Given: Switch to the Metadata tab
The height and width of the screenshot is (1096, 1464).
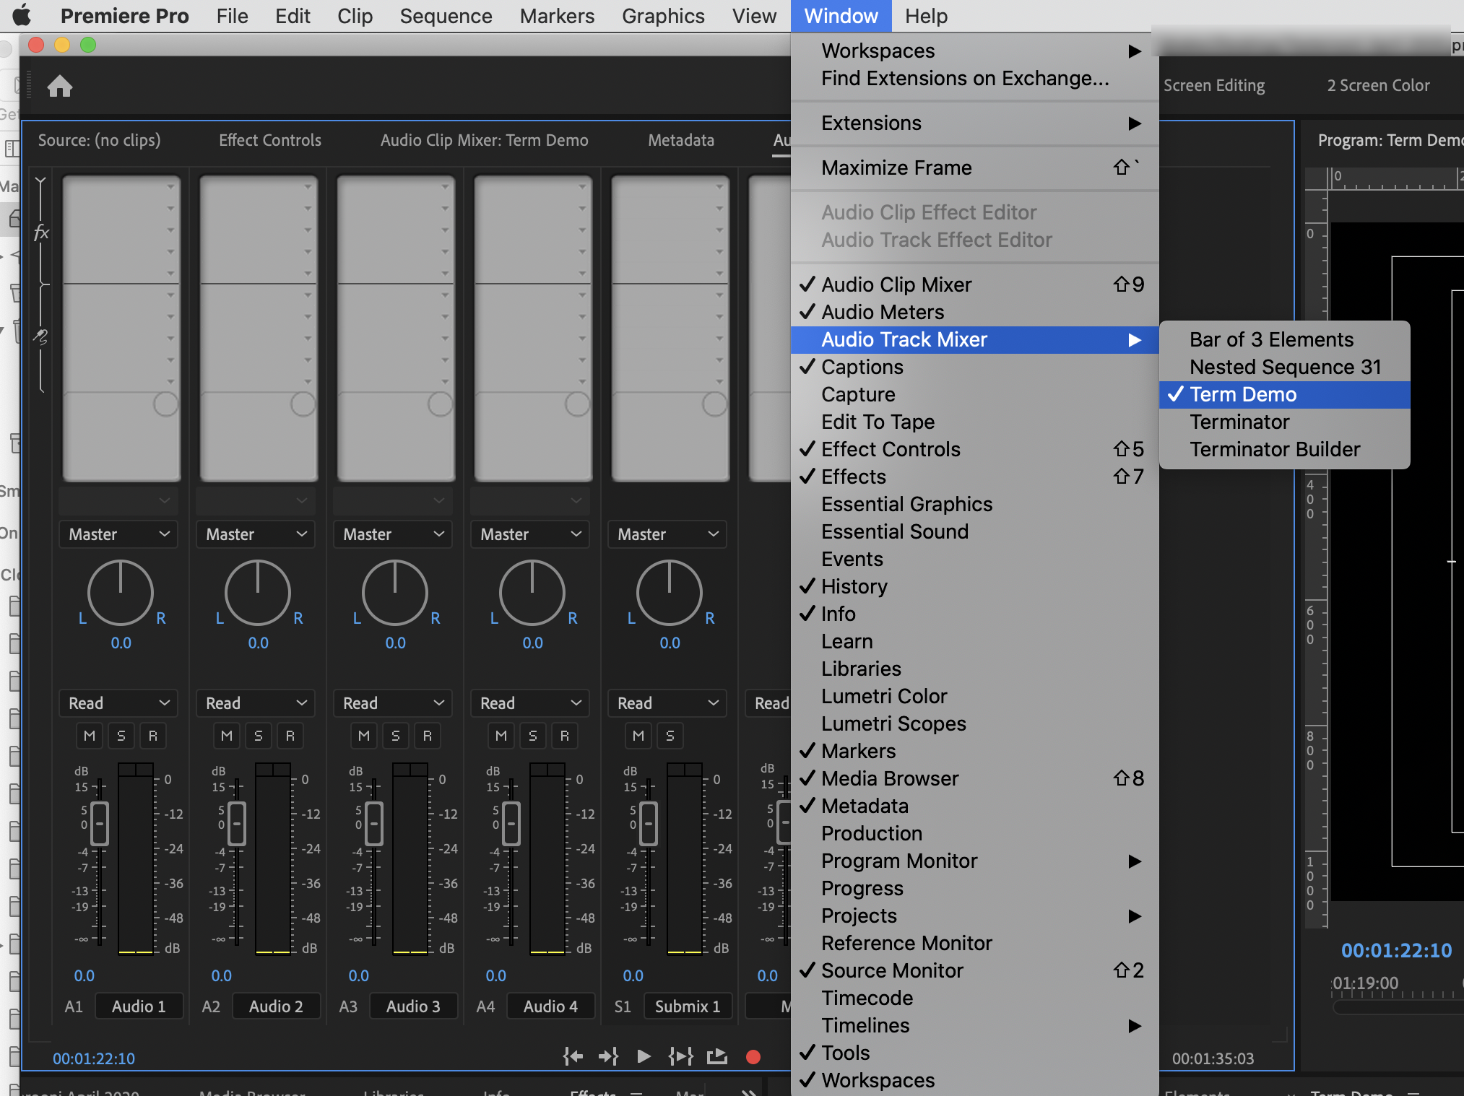Looking at the screenshot, I should (x=680, y=140).
